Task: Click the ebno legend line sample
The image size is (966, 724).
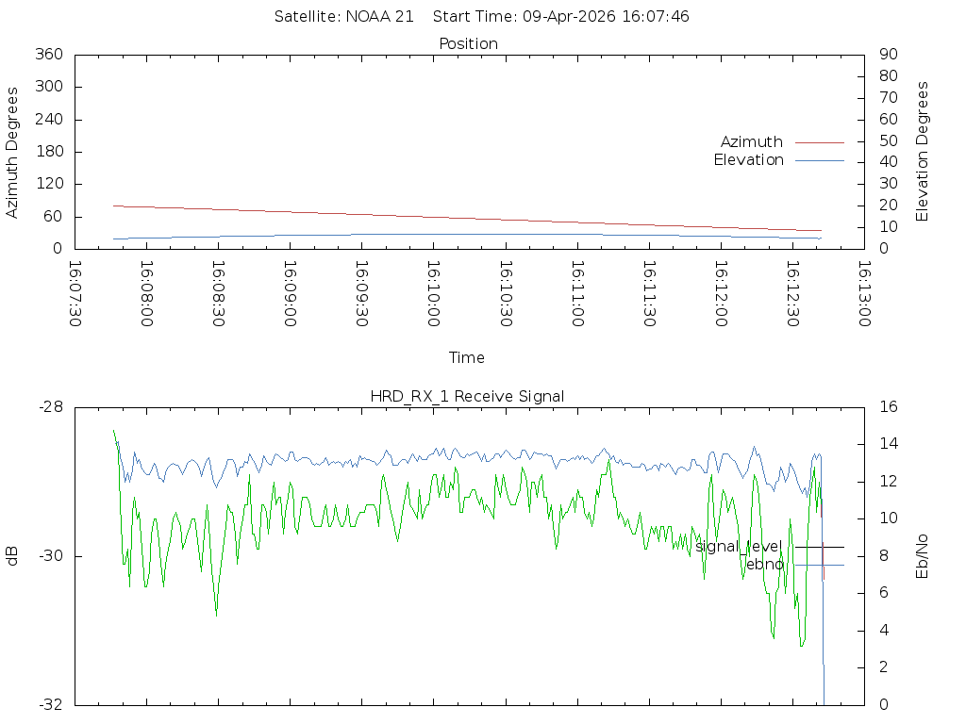Action: coord(819,565)
